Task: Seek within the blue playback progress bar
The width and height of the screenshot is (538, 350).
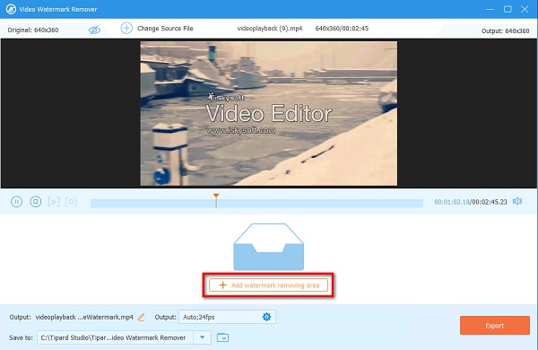Action: pyautogui.click(x=256, y=204)
